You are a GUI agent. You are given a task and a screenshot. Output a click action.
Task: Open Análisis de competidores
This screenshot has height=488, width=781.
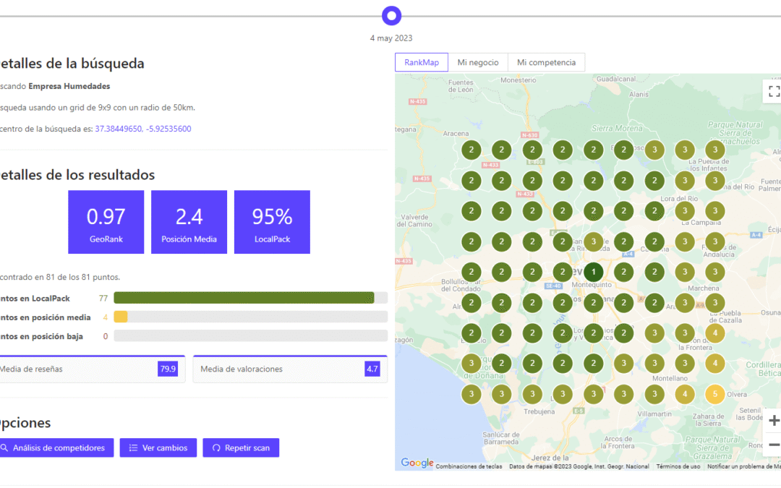click(57, 448)
